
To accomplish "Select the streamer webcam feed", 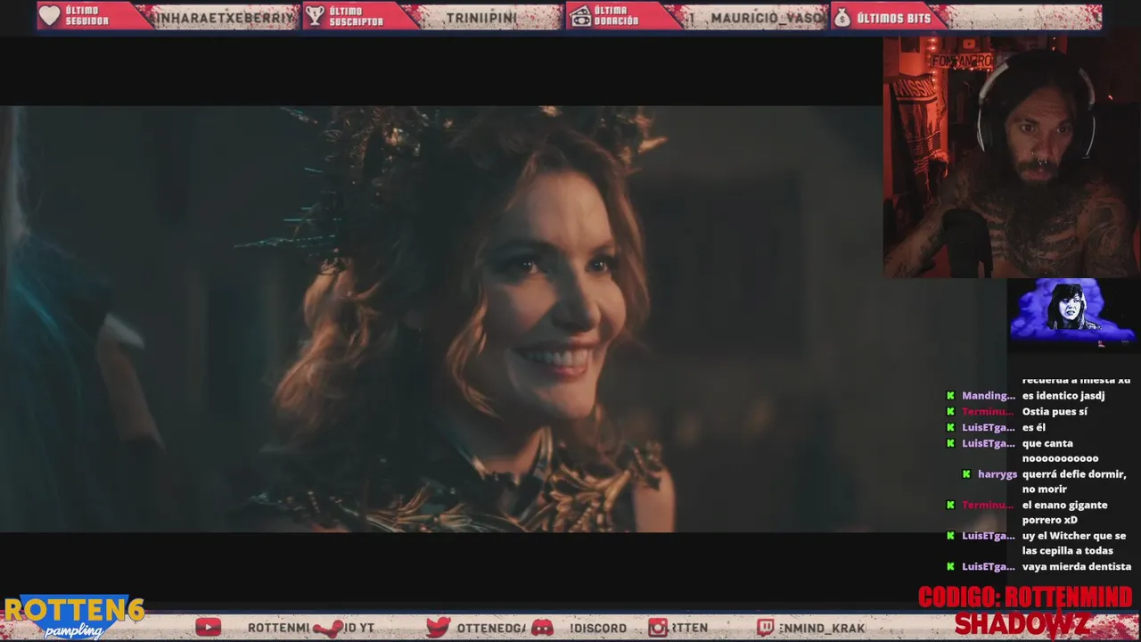I will (1012, 157).
